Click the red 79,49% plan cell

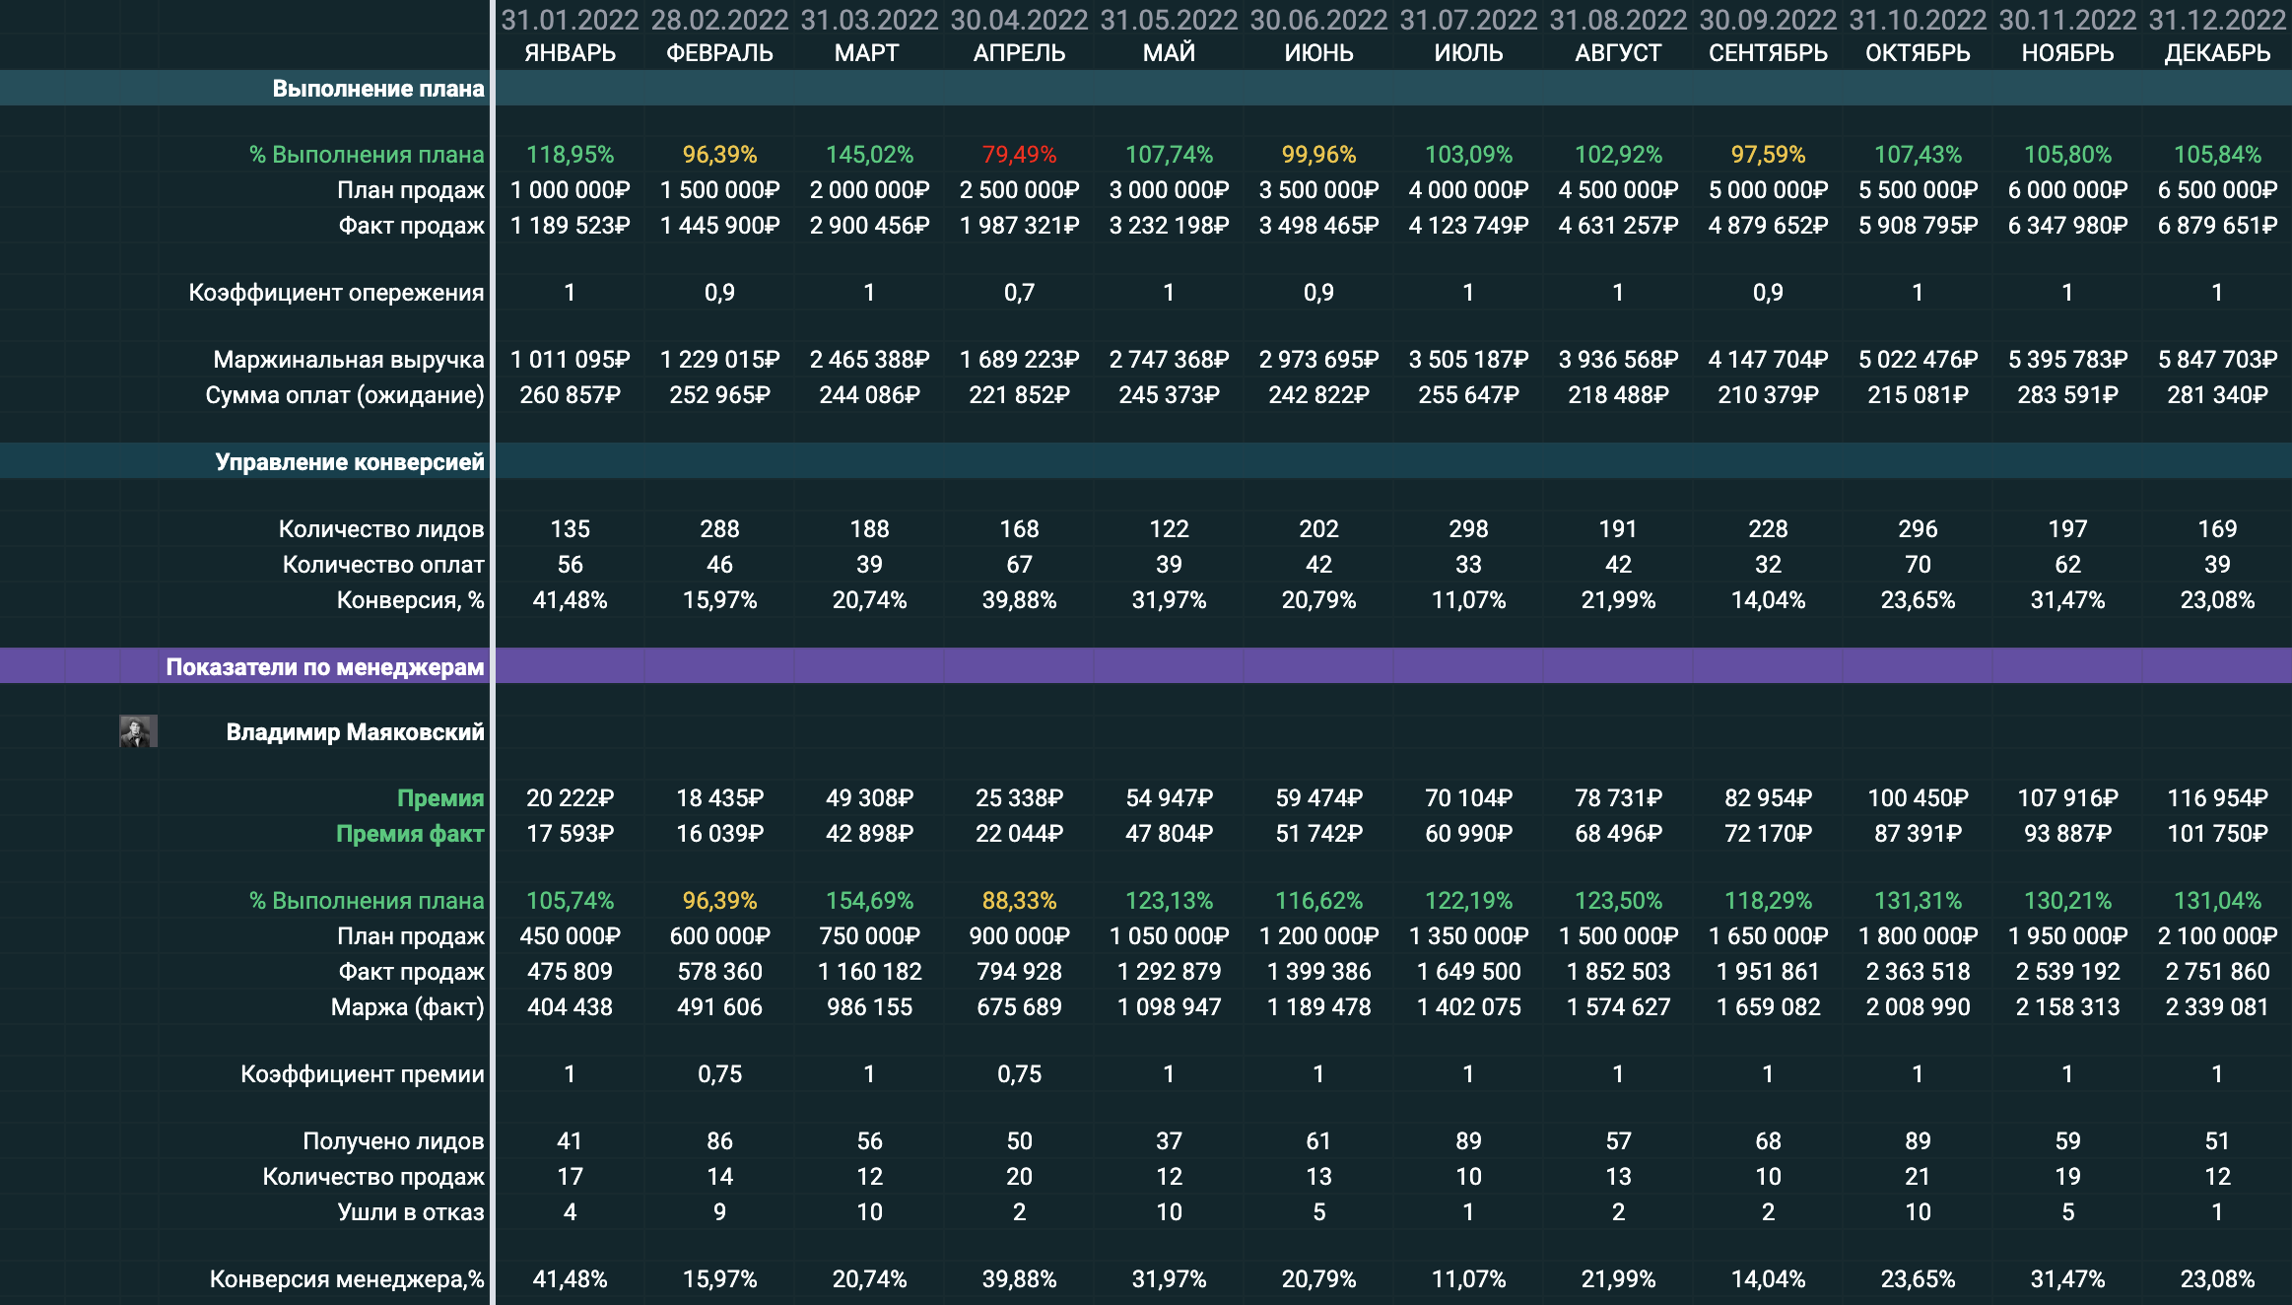[x=1019, y=155]
